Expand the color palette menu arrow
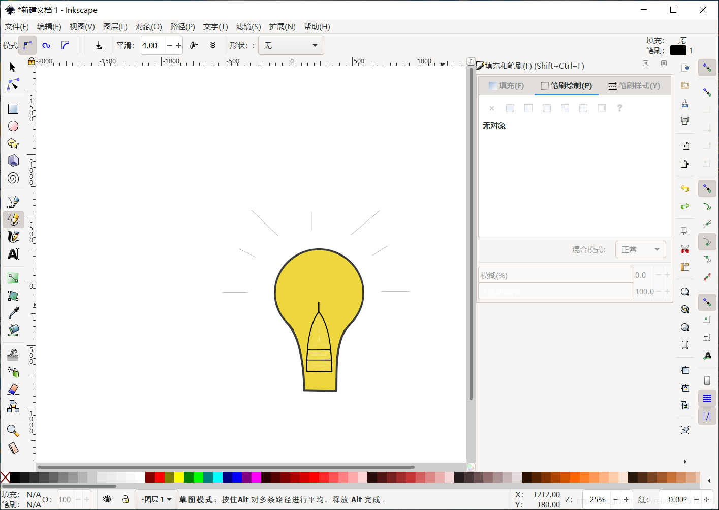Image resolution: width=719 pixels, height=510 pixels. [709, 480]
